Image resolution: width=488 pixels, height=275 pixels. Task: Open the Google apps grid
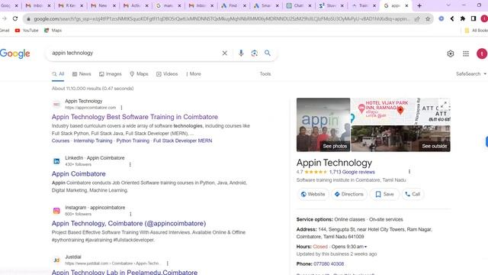(466, 53)
